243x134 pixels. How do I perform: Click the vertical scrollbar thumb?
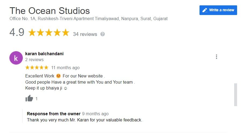[235, 95]
